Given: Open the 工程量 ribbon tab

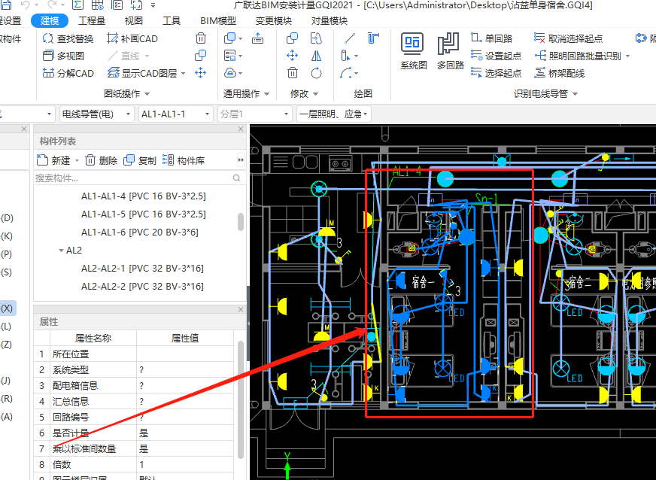Looking at the screenshot, I should tap(92, 20).
